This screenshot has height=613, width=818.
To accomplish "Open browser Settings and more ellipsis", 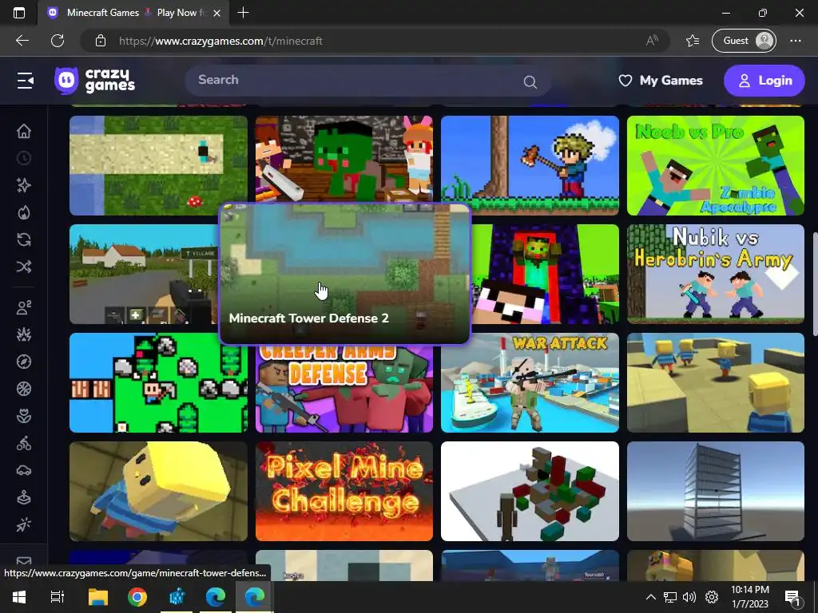I will click(x=796, y=41).
